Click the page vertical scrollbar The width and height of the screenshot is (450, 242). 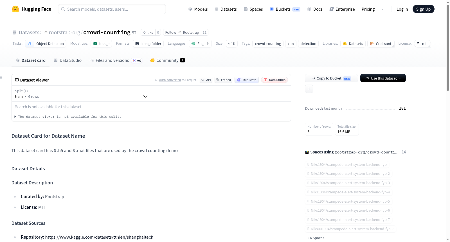[x=448, y=48]
